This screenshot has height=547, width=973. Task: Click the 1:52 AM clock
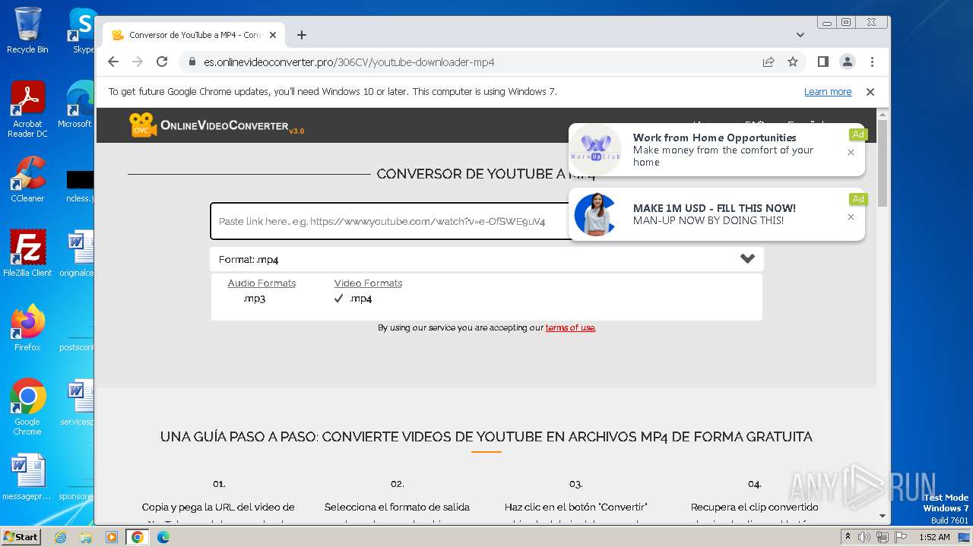(x=934, y=537)
